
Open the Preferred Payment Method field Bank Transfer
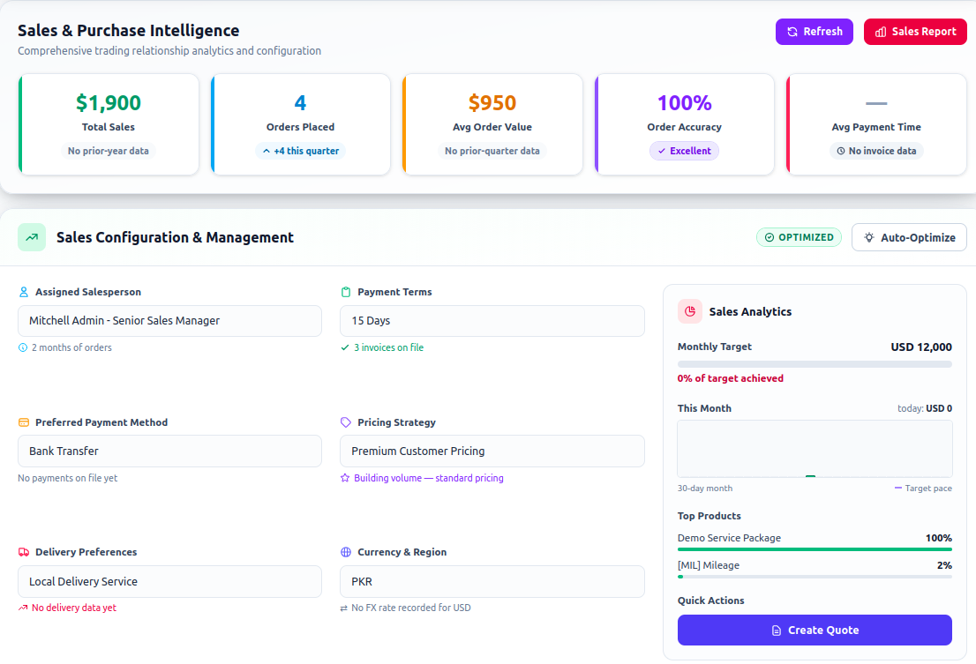pyautogui.click(x=170, y=451)
